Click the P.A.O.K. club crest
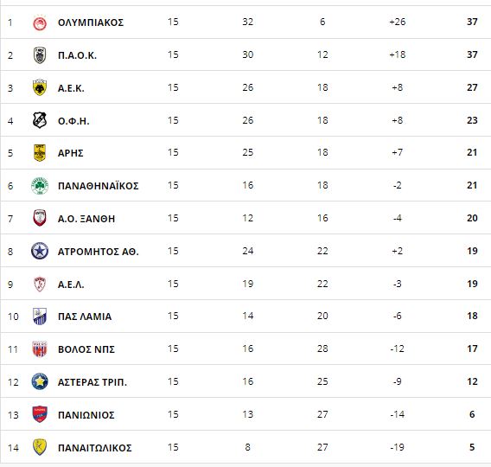The image size is (491, 467). coord(40,55)
